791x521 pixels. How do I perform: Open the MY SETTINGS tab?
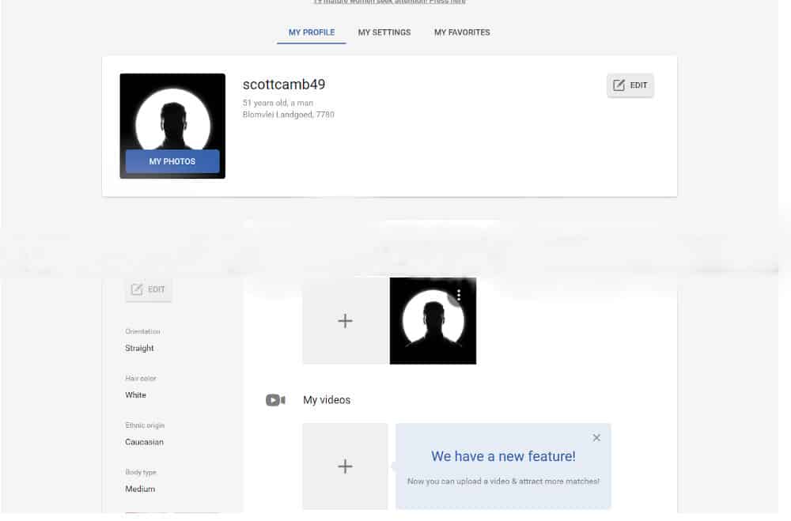click(x=384, y=32)
